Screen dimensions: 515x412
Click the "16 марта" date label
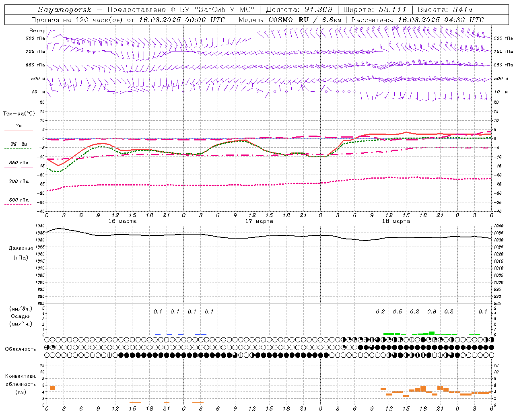[122, 221]
